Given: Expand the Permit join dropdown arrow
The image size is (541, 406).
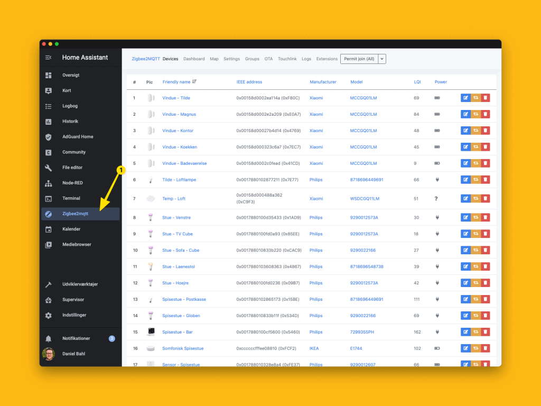Looking at the screenshot, I should (x=382, y=59).
